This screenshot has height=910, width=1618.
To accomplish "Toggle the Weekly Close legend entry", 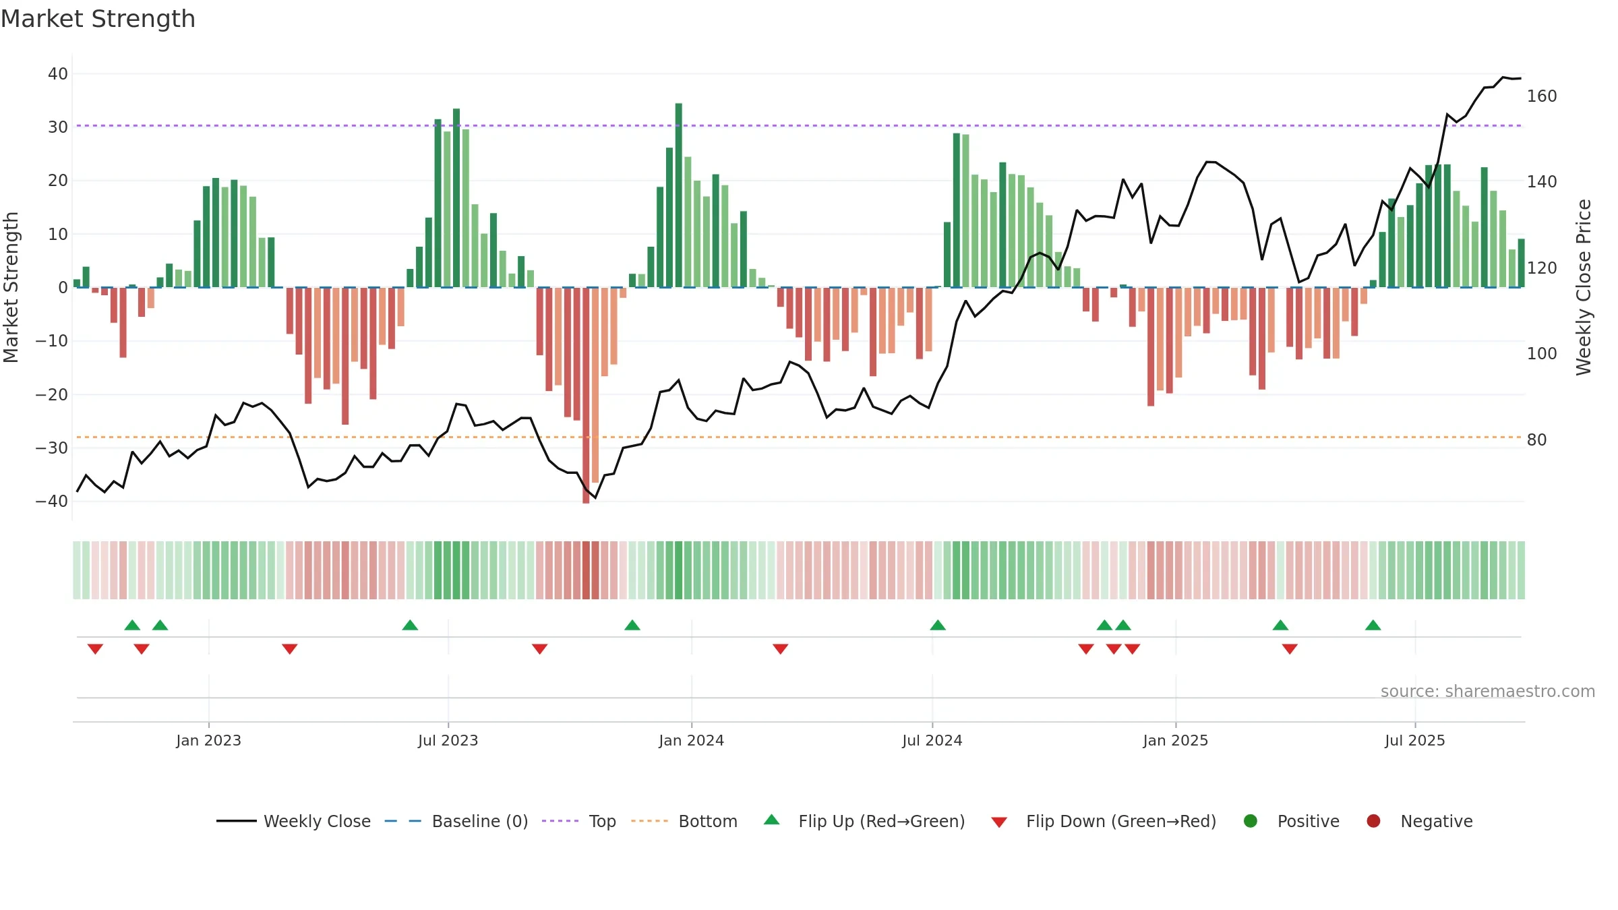I will [294, 821].
